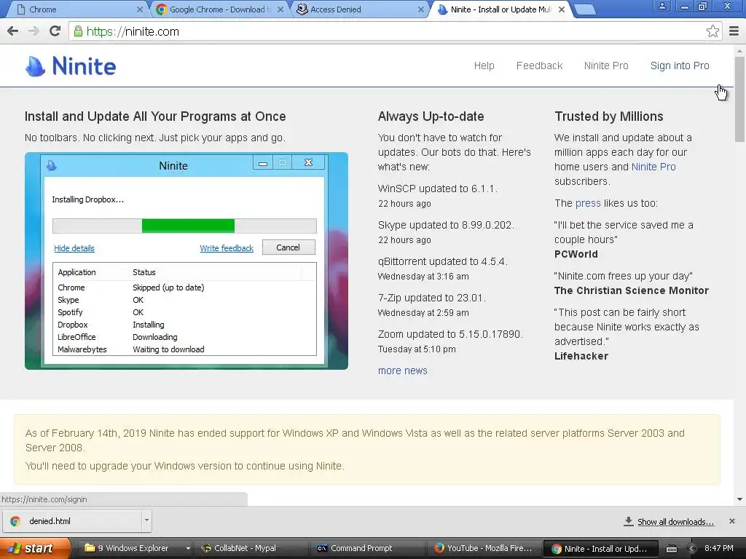Click the more news link
This screenshot has height=559, width=746.
click(x=402, y=370)
